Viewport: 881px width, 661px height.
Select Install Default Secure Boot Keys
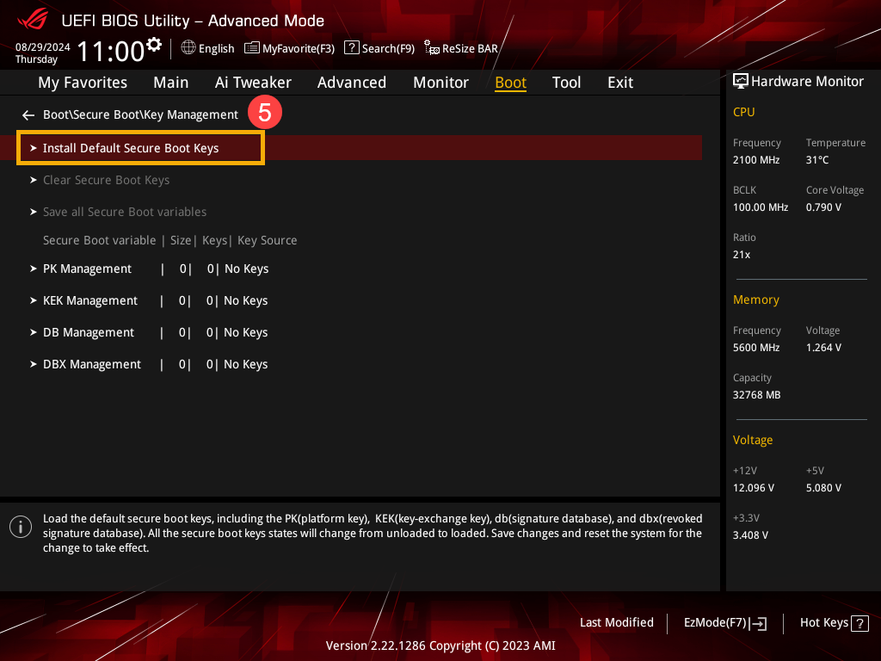pos(131,148)
